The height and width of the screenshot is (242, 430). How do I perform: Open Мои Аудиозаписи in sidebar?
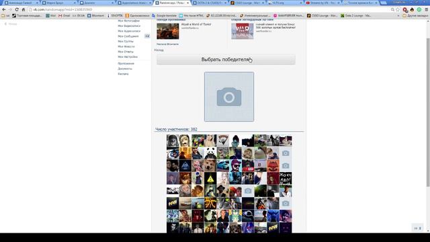[x=129, y=31]
